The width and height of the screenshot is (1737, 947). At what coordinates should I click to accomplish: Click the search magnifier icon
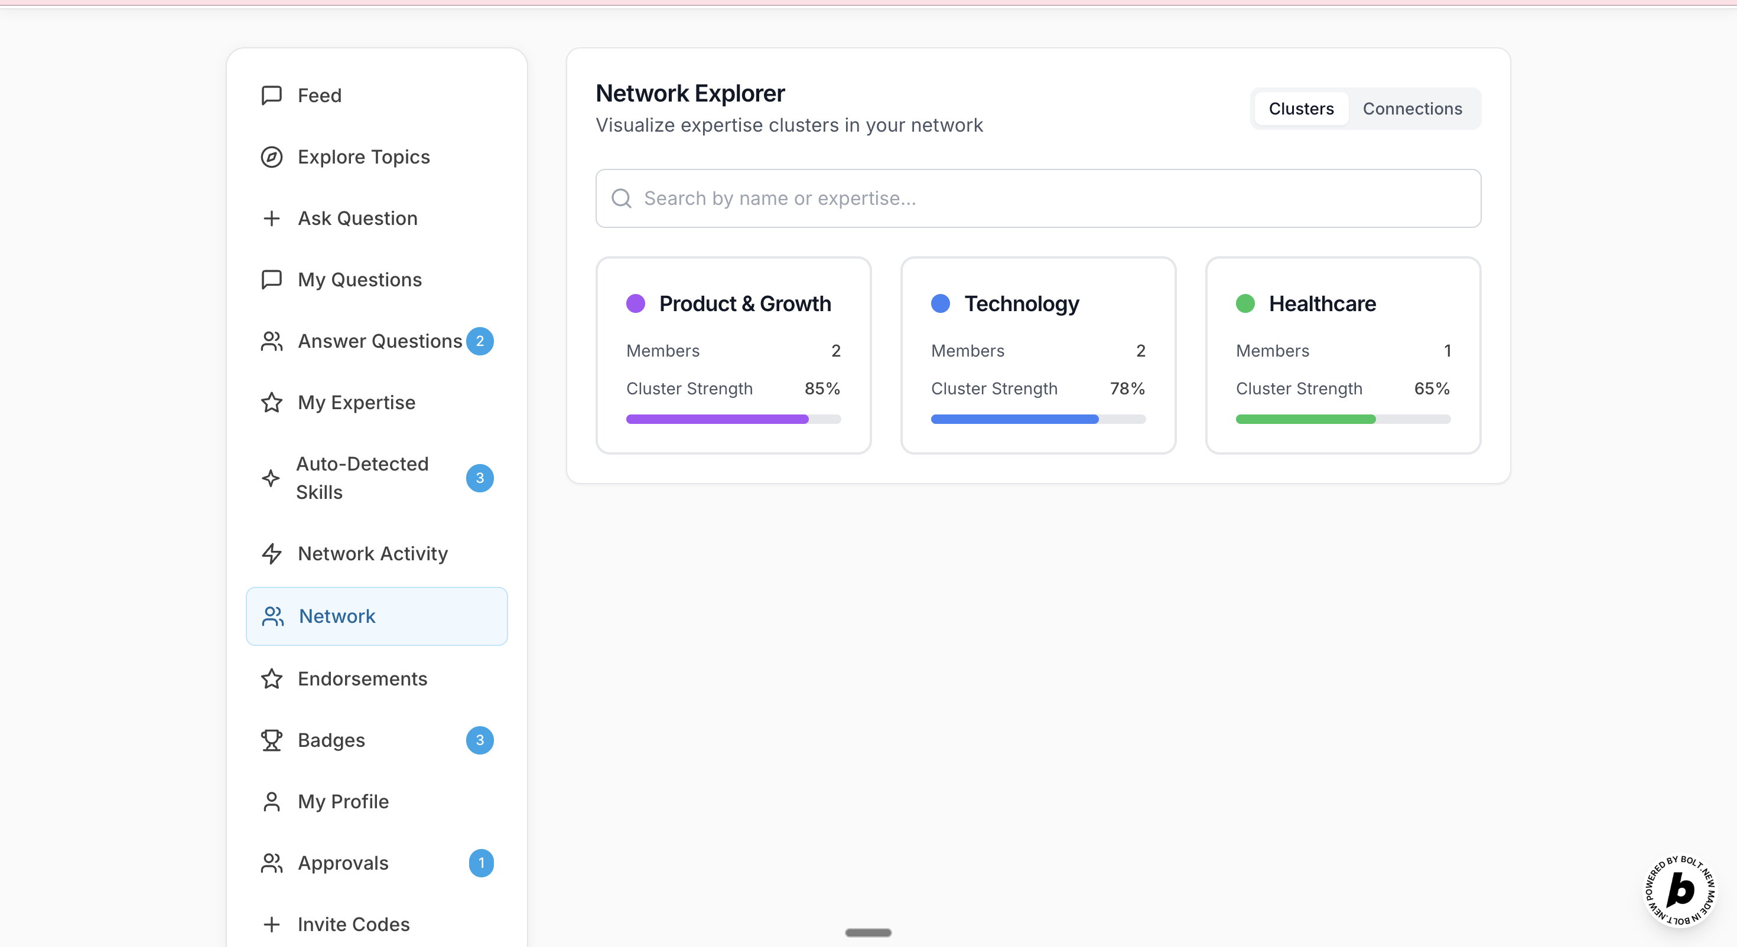point(621,198)
